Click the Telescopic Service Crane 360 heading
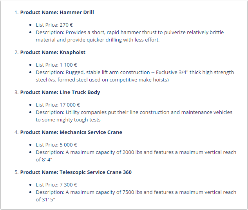 tap(76, 172)
